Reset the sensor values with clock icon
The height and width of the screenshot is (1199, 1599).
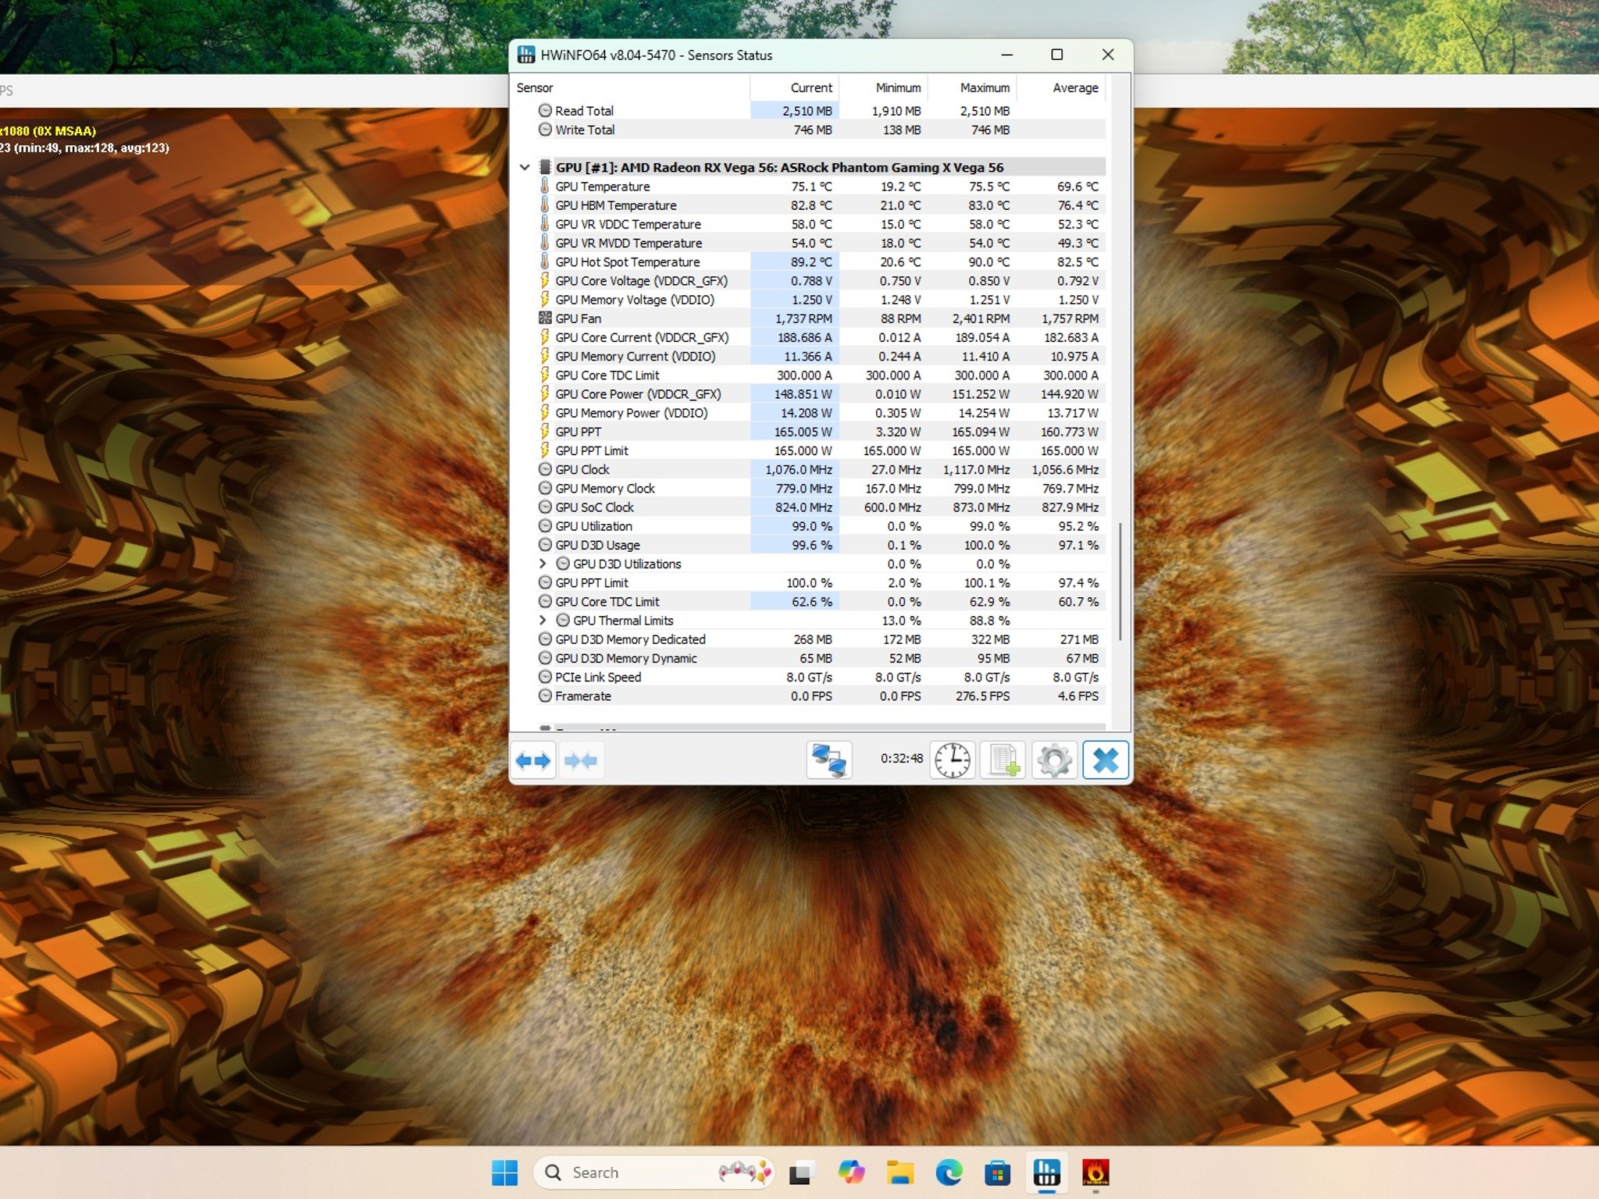(952, 760)
